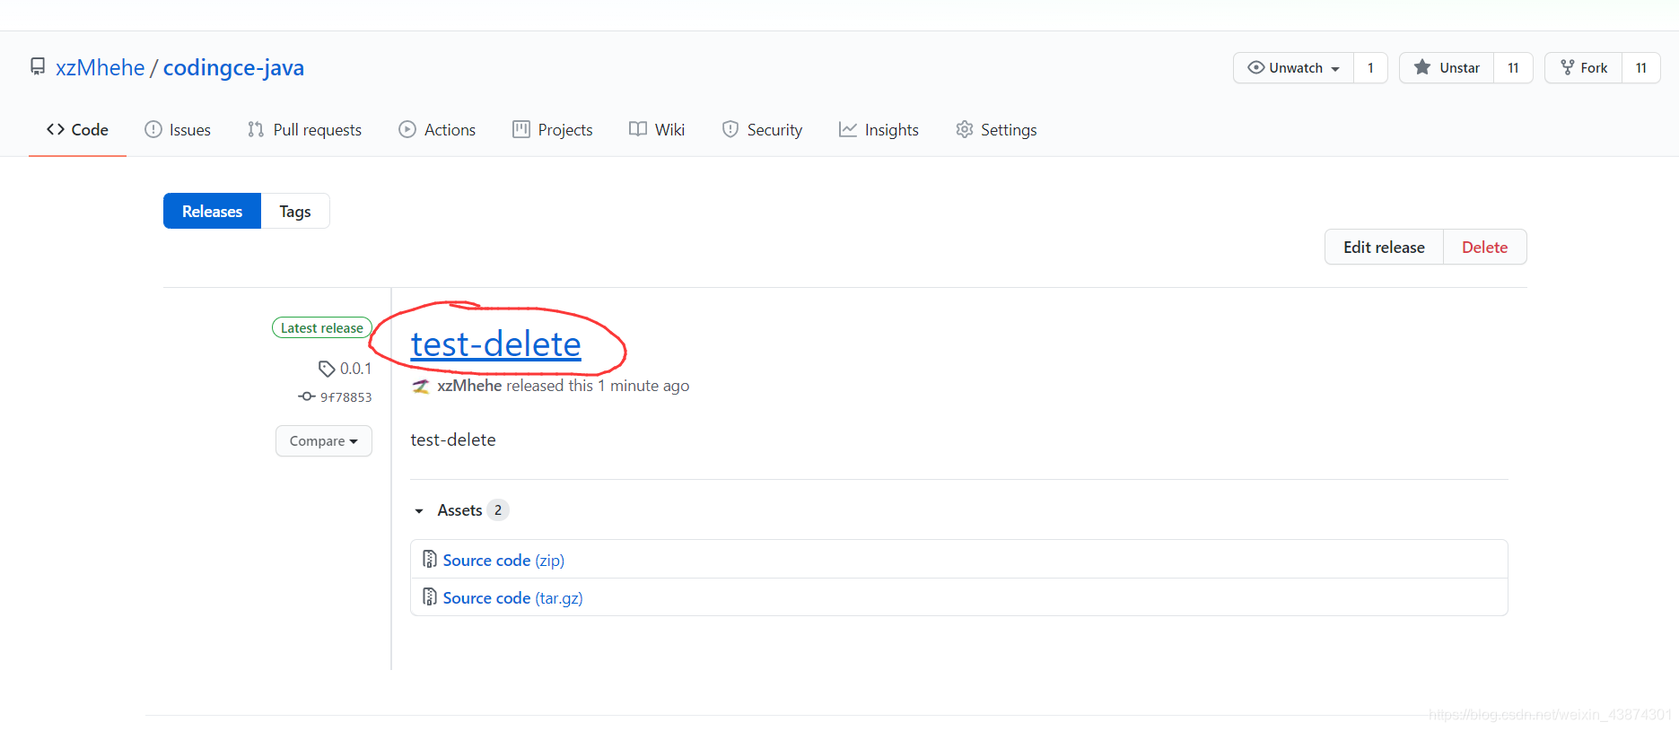This screenshot has width=1679, height=731.
Task: Open the Issues tab
Action: (178, 130)
